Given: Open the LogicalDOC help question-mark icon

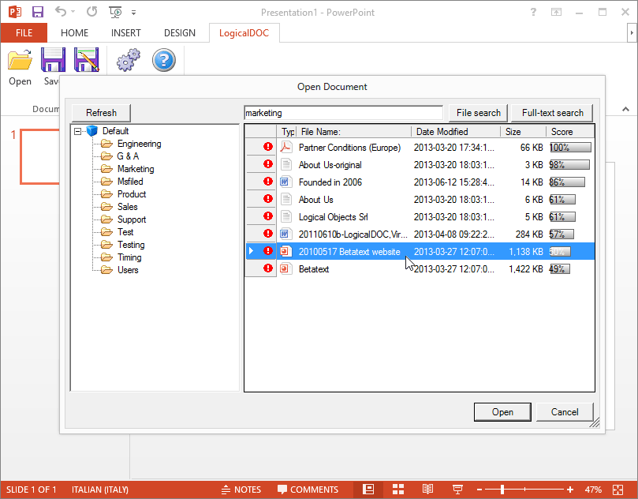Looking at the screenshot, I should coord(164,60).
